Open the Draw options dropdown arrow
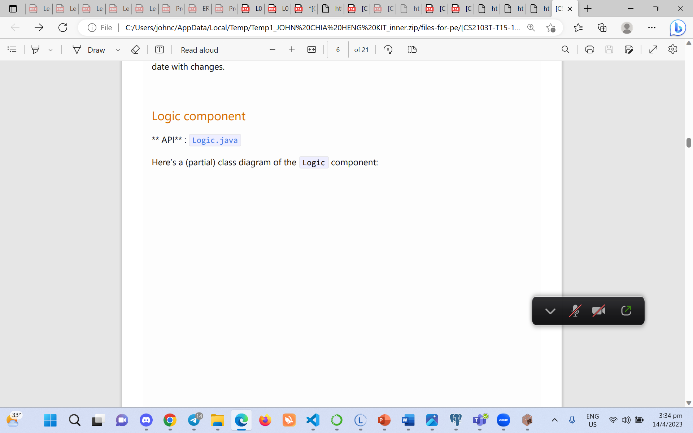Image resolution: width=693 pixels, height=433 pixels. (118, 50)
